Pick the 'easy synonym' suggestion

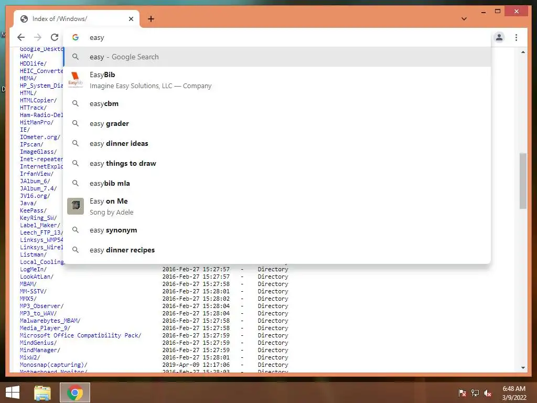(x=277, y=230)
